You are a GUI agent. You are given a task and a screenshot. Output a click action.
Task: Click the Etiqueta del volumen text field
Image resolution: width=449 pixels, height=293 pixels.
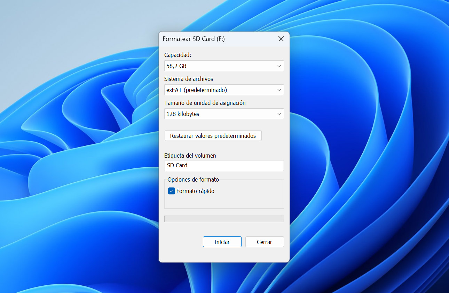[x=224, y=166]
